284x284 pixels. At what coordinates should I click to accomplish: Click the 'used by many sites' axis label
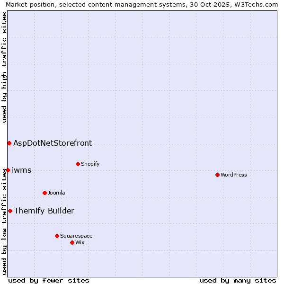click(x=238, y=280)
